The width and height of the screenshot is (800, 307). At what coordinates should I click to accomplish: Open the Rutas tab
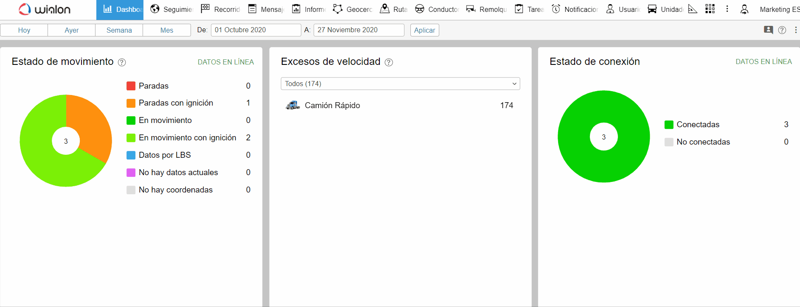(394, 9)
